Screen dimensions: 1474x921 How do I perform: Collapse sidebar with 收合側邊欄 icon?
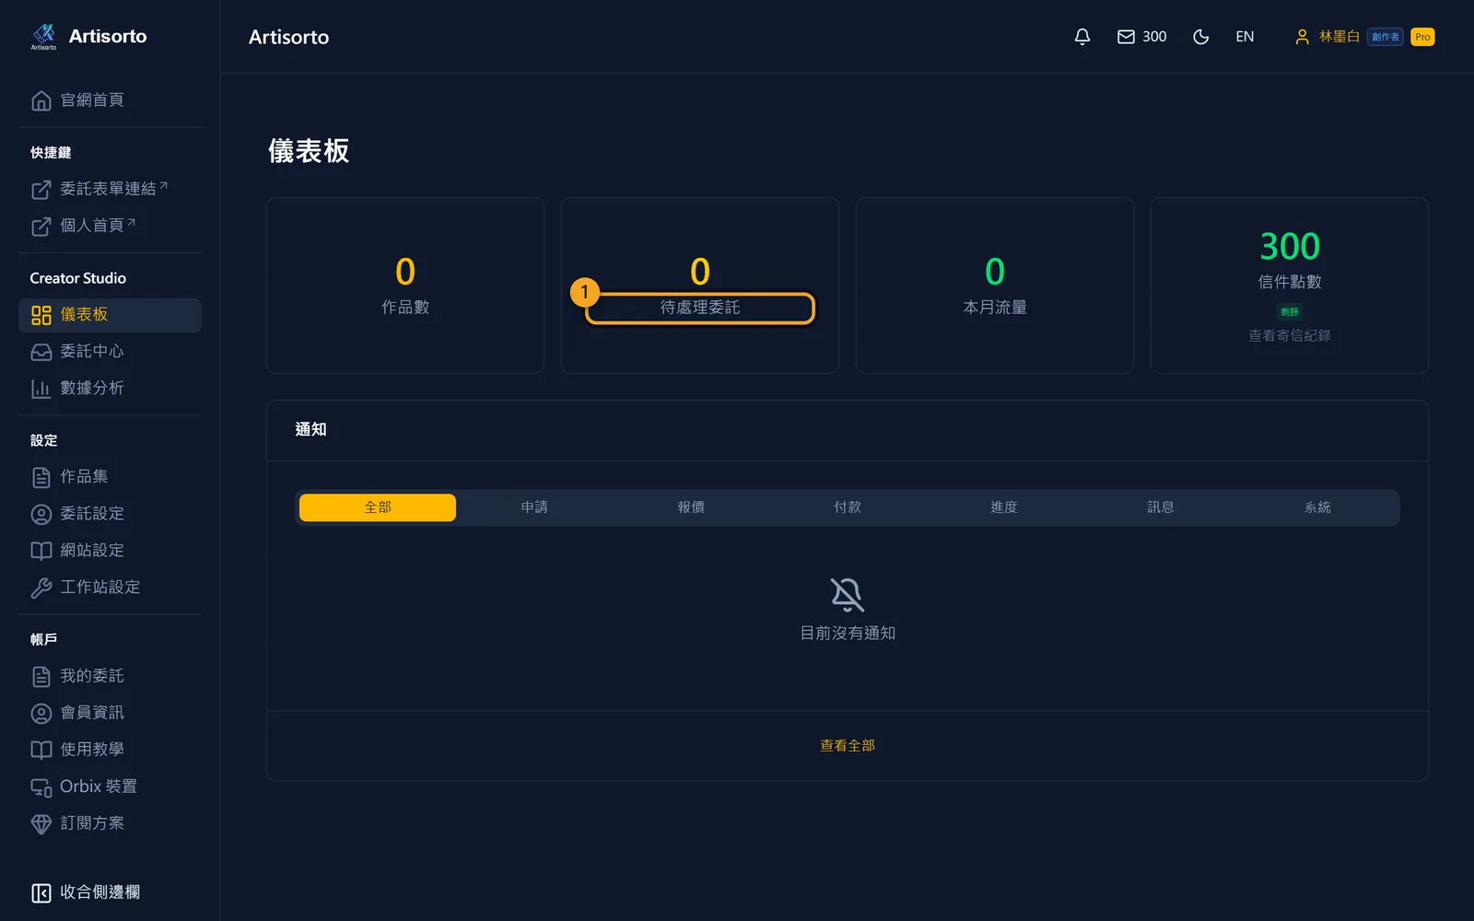coord(41,892)
